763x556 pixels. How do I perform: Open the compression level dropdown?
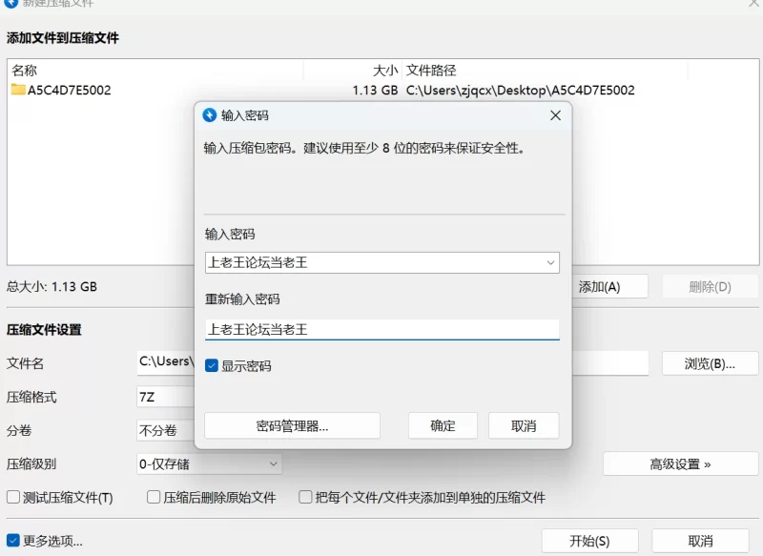click(210, 464)
